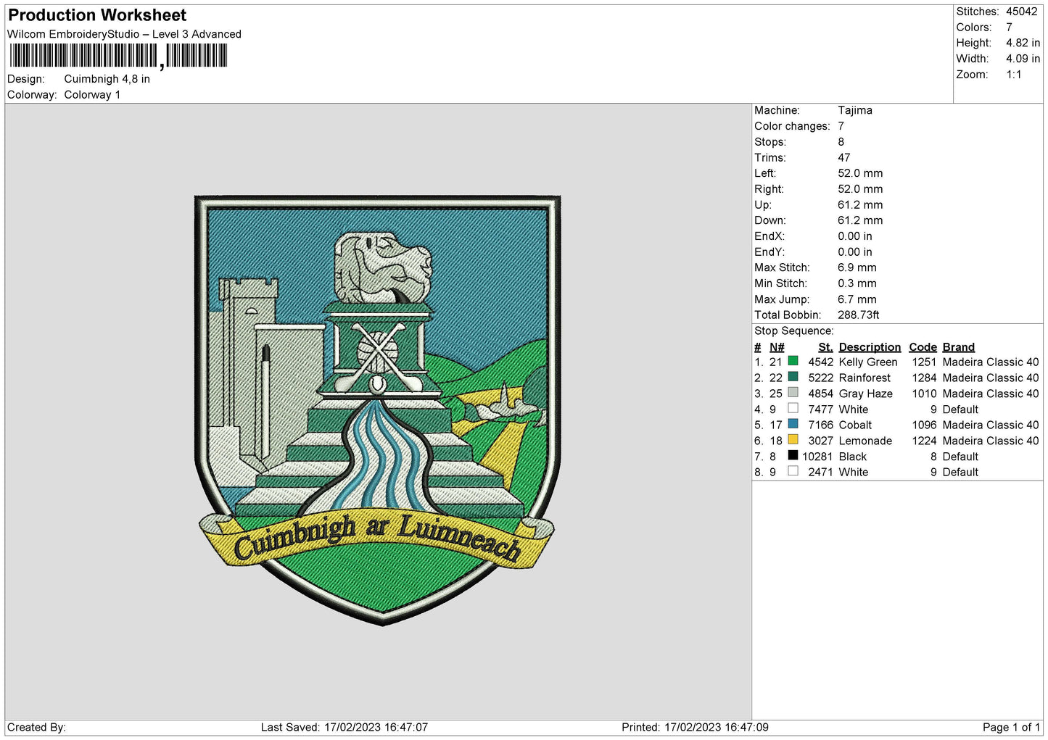The width and height of the screenshot is (1048, 740).
Task: Click the first White swatch in row 4
Action: pyautogui.click(x=793, y=409)
